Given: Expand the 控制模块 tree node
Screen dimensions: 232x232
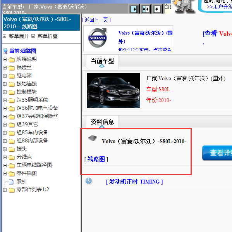Looking at the screenshot, I should click(5, 92).
